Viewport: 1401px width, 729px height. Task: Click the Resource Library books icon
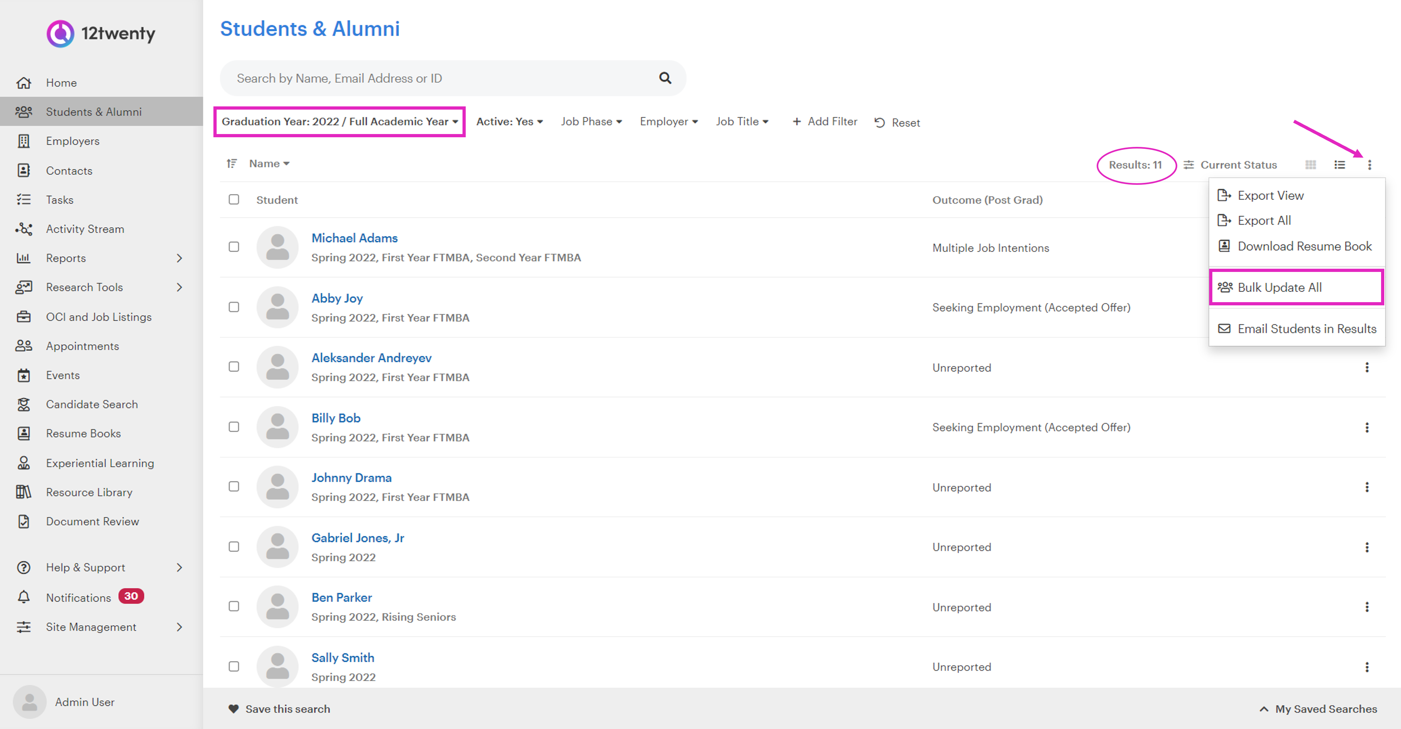pyautogui.click(x=23, y=492)
